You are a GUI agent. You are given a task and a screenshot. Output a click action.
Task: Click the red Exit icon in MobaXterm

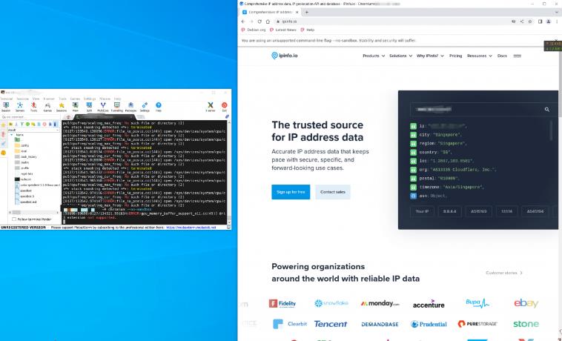(x=225, y=107)
